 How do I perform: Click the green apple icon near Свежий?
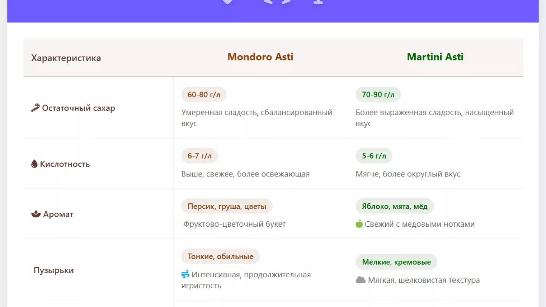[x=359, y=224]
